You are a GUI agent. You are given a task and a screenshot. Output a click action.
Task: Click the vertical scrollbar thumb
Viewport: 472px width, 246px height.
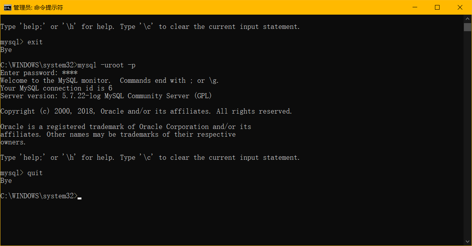click(467, 27)
